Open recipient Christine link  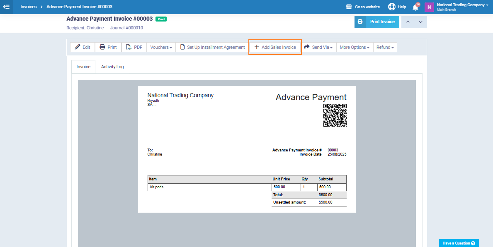point(95,28)
